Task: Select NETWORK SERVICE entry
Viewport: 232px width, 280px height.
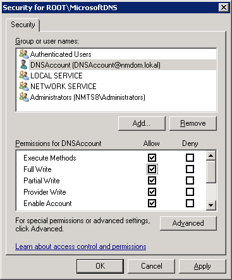Action: [x=116, y=87]
